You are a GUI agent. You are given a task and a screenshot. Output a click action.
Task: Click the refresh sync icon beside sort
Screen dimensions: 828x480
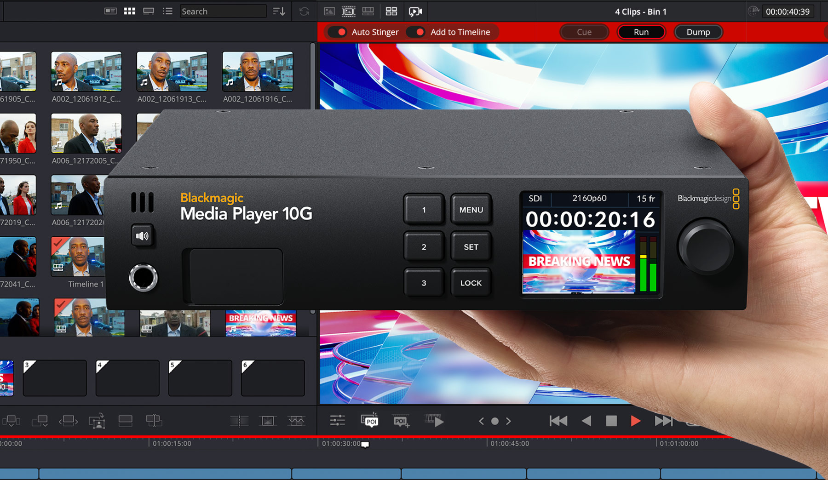click(304, 11)
